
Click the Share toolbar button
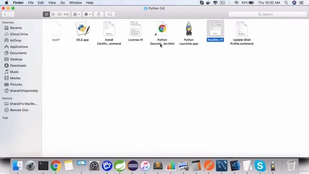click(98, 14)
